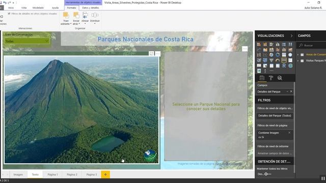Open the Página 2 page tab

coord(72,174)
